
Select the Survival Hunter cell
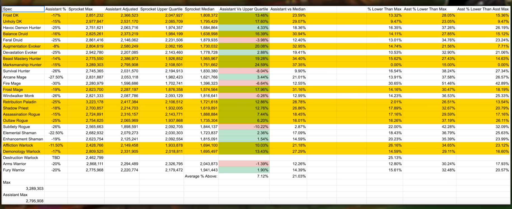pyautogui.click(x=23, y=71)
